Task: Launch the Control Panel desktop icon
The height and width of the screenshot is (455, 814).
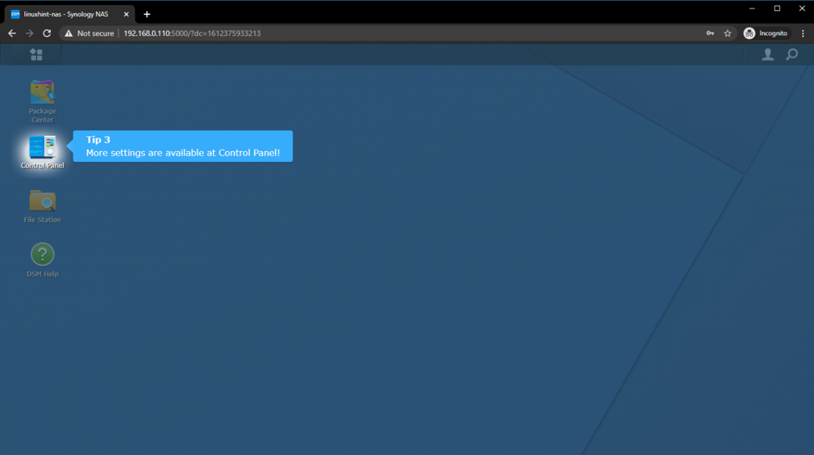Action: point(42,151)
